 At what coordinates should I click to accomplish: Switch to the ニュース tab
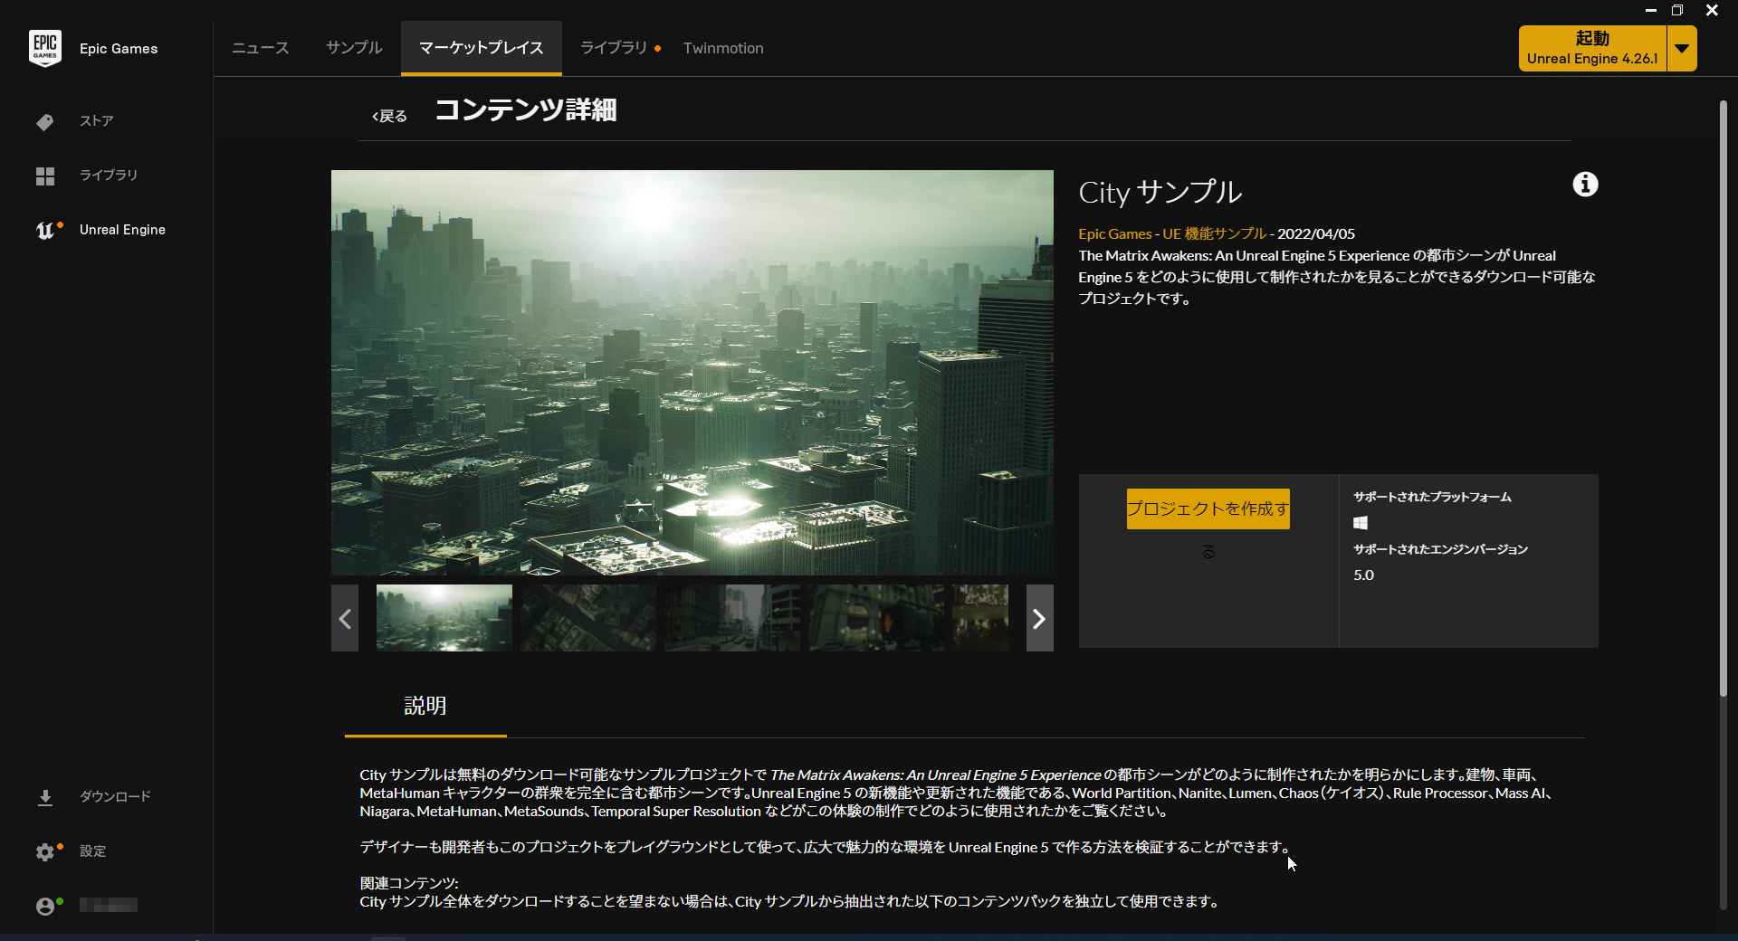pos(261,48)
